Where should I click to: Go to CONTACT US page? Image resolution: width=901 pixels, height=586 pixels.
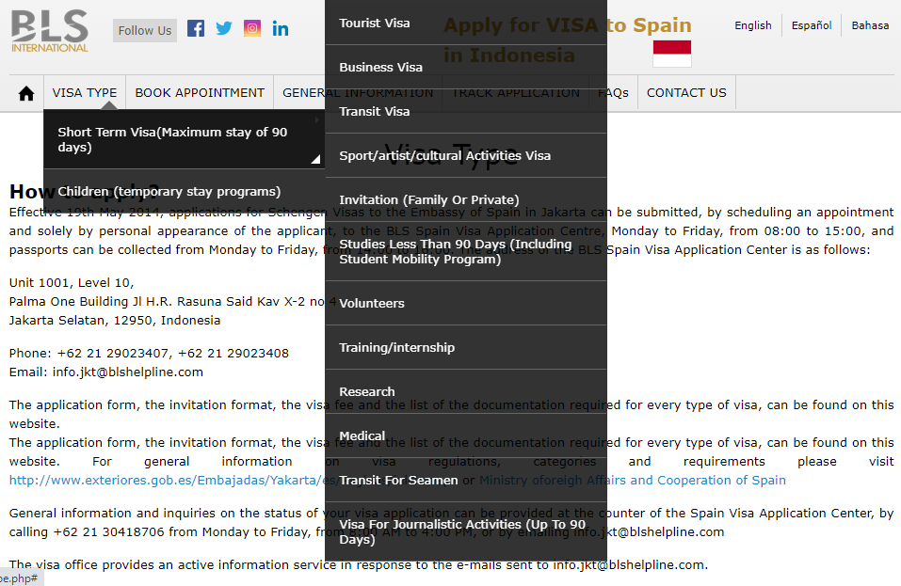tap(686, 93)
